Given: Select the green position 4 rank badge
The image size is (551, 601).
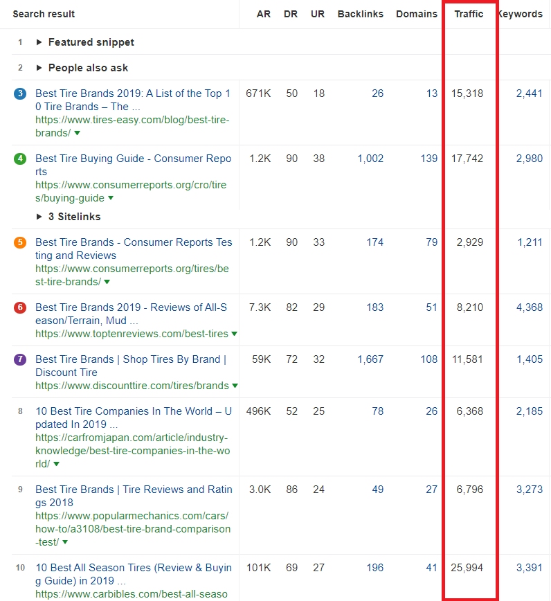Looking at the screenshot, I should point(19,159).
